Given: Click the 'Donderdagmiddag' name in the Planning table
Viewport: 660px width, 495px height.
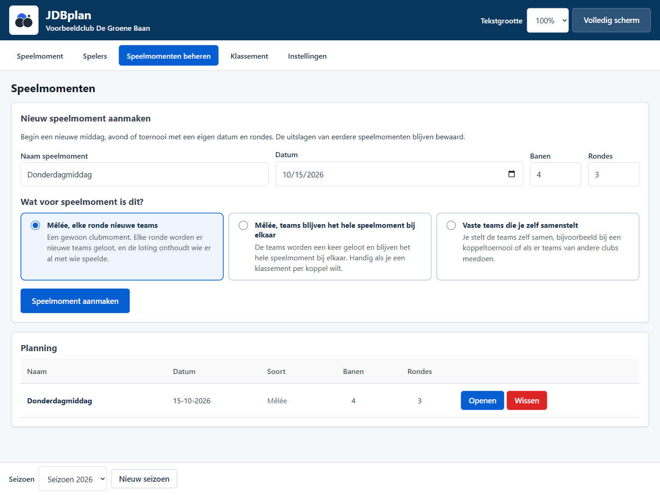Looking at the screenshot, I should (x=60, y=401).
